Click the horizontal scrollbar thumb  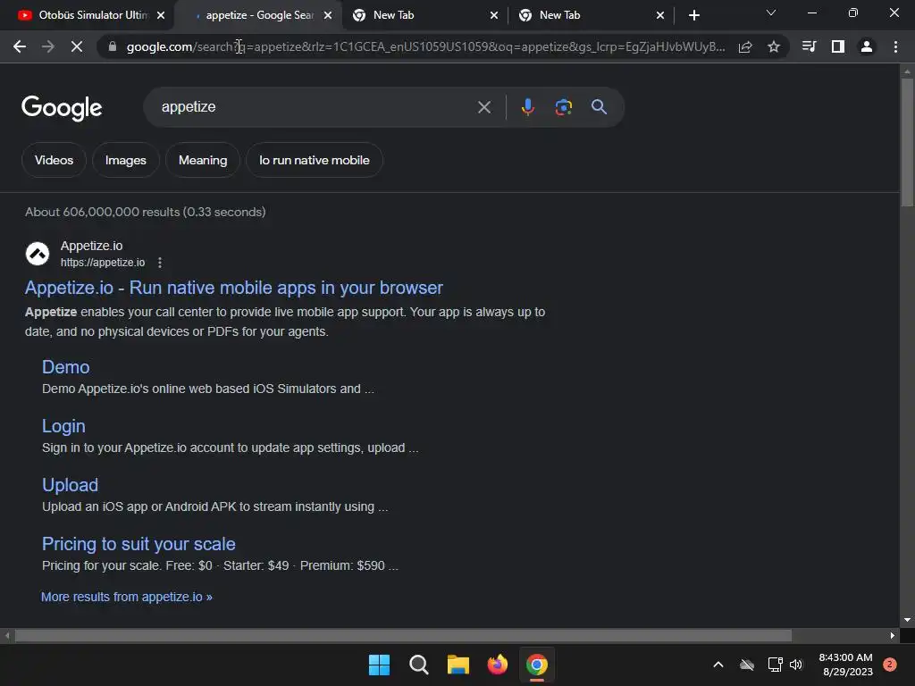click(x=403, y=635)
